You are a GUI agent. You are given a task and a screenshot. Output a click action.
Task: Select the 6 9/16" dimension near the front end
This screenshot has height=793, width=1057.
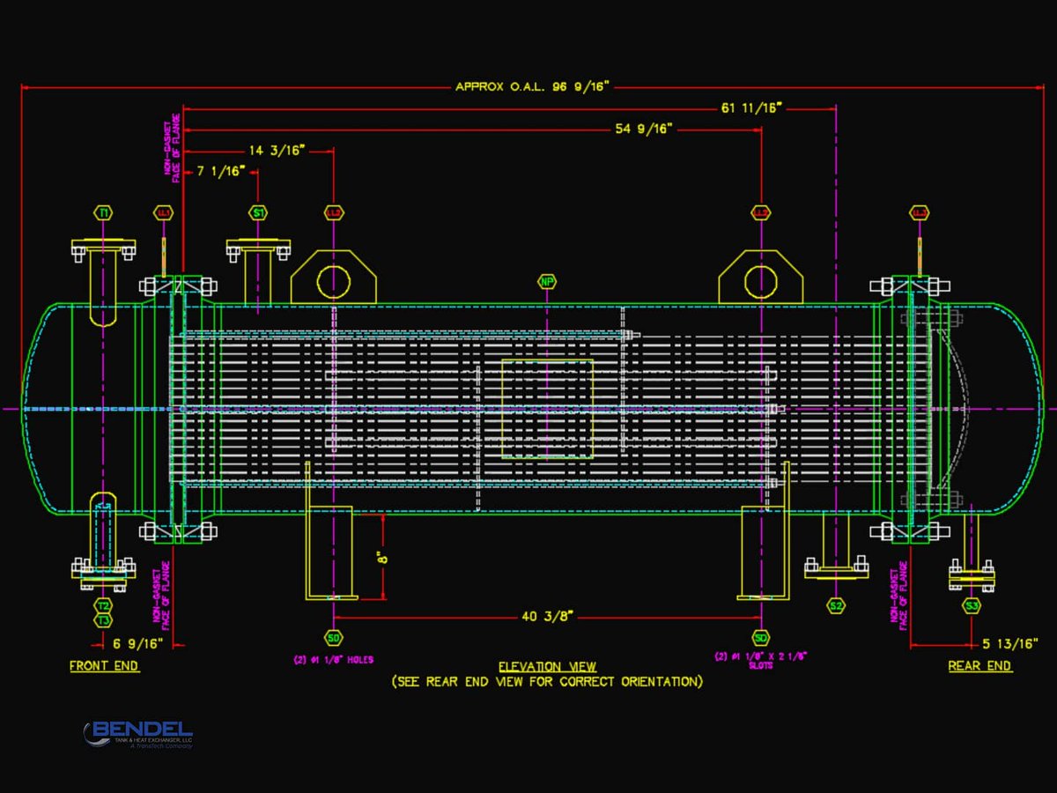point(139,644)
